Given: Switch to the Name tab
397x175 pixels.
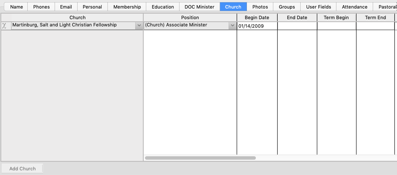Looking at the screenshot, I should pyautogui.click(x=17, y=7).
